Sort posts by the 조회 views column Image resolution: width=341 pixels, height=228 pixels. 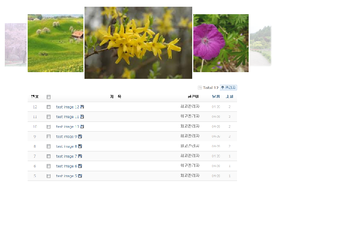(x=229, y=97)
